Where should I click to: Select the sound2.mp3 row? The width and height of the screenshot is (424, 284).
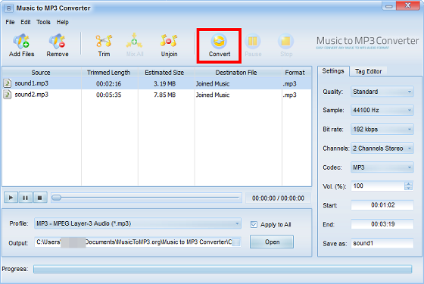pos(157,95)
